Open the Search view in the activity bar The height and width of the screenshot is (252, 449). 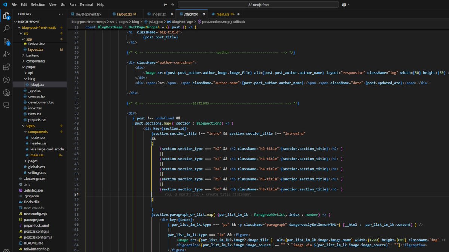6,28
